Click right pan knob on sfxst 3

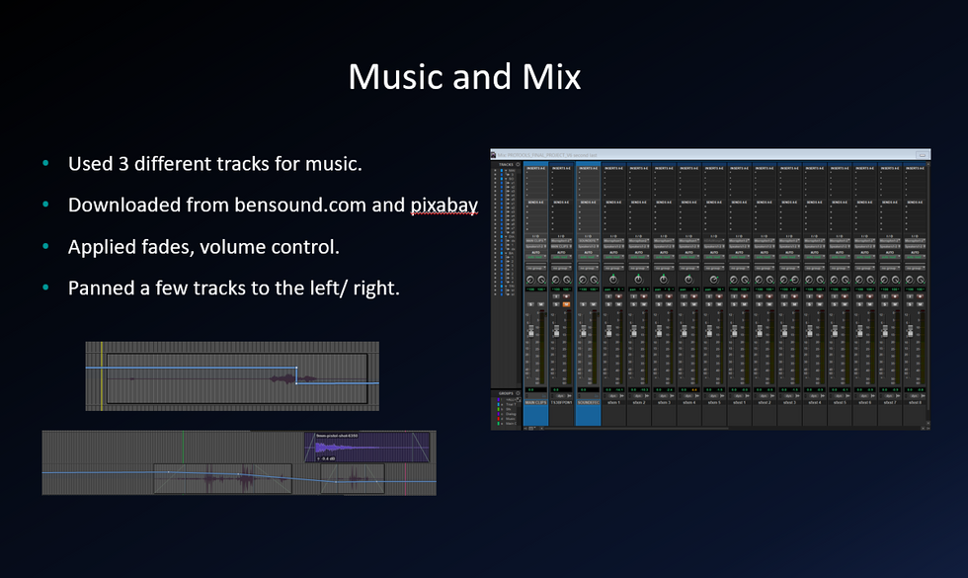point(794,280)
